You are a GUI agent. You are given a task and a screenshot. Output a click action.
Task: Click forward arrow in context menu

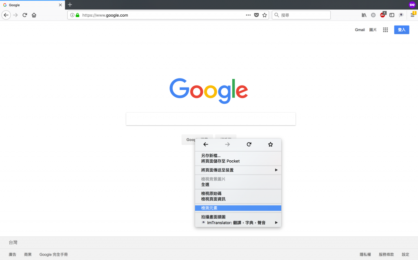coord(227,144)
